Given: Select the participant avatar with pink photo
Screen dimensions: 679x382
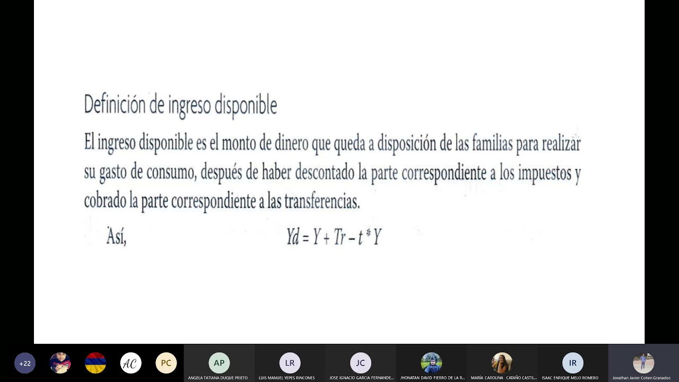Looking at the screenshot, I should [x=60, y=363].
